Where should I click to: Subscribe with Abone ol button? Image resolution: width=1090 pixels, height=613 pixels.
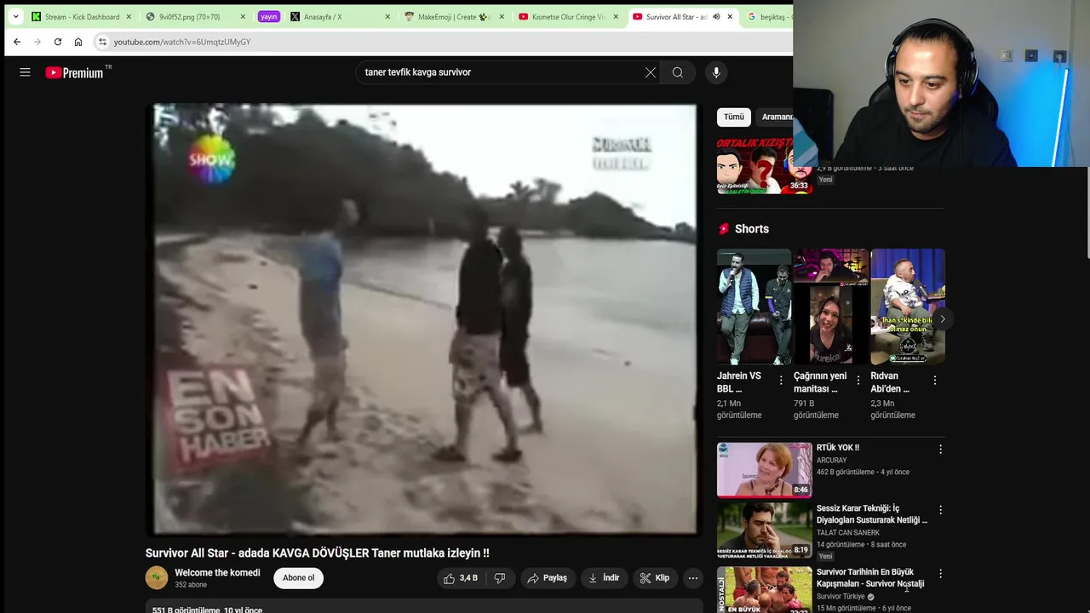tap(298, 578)
